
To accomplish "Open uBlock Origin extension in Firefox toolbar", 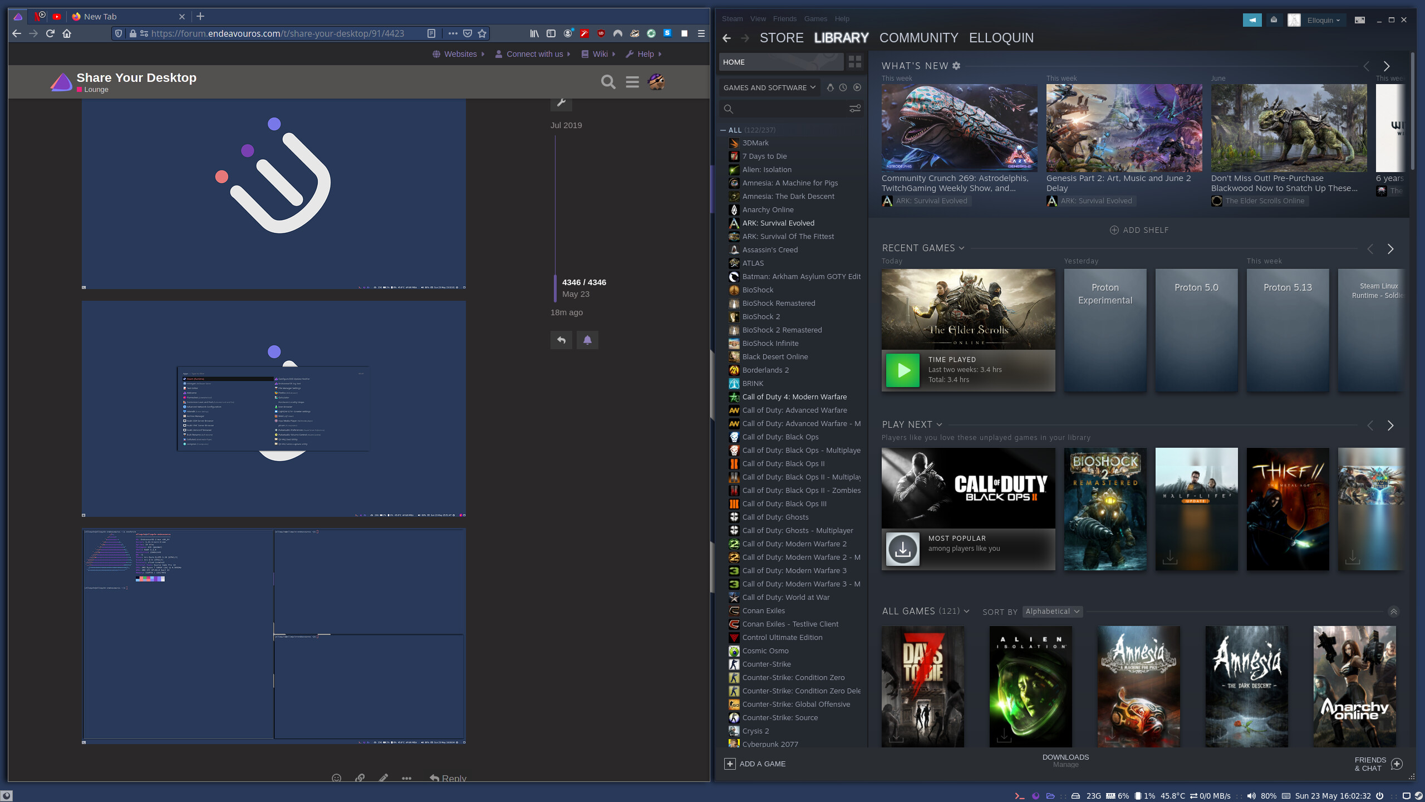I will tap(601, 33).
